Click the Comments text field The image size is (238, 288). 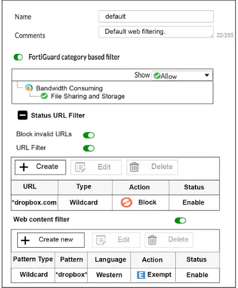[156, 32]
